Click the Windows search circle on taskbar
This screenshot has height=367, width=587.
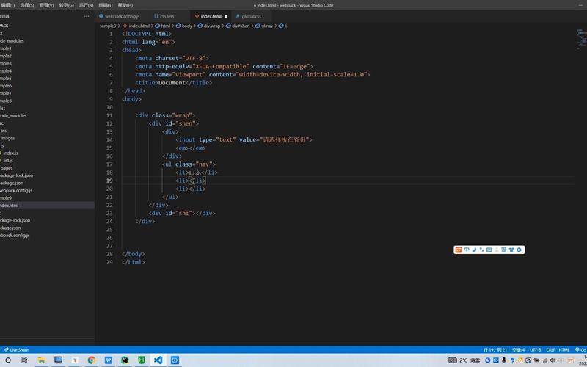click(8, 360)
